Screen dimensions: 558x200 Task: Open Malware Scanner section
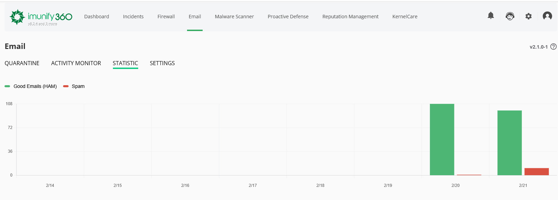(x=234, y=17)
